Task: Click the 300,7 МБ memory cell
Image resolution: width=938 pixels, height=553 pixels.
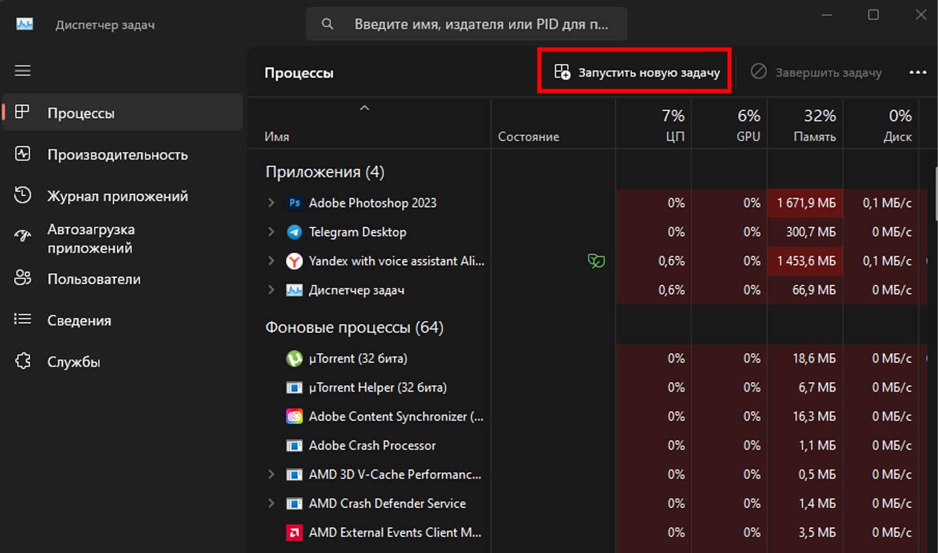Action: 805,232
